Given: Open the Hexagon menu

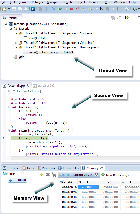Looking at the screenshot, I should [x=95, y=2].
